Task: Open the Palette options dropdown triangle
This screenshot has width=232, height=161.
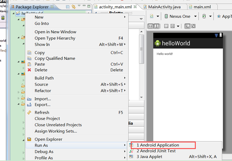Action: pos(141,19)
